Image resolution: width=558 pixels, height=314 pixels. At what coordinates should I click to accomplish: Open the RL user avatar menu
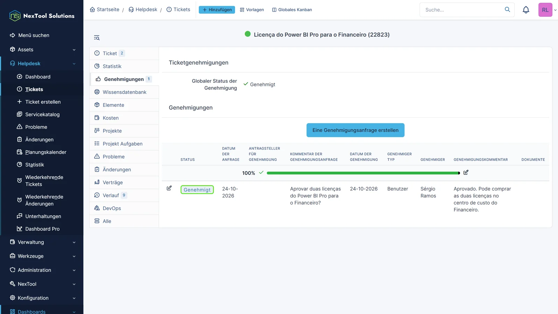pos(545,10)
